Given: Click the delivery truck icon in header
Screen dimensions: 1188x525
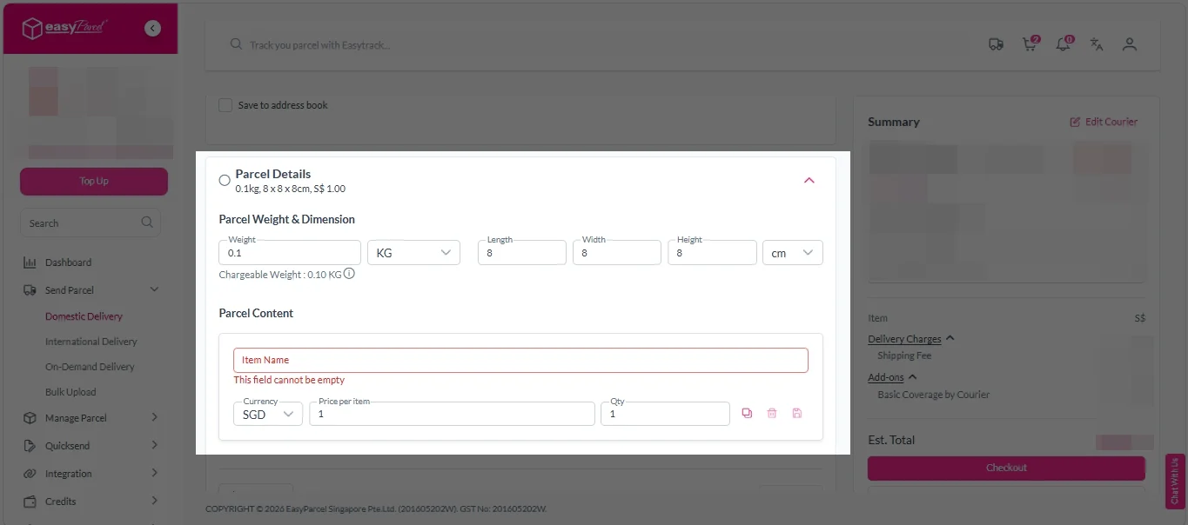Looking at the screenshot, I should (996, 44).
